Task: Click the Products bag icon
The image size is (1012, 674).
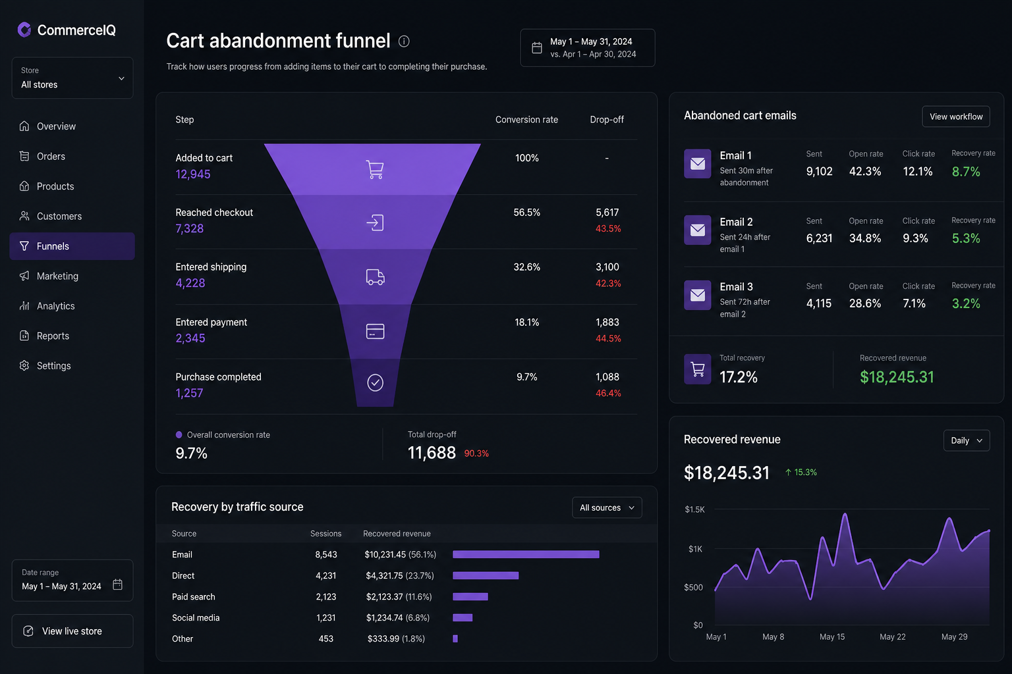Action: tap(24, 186)
